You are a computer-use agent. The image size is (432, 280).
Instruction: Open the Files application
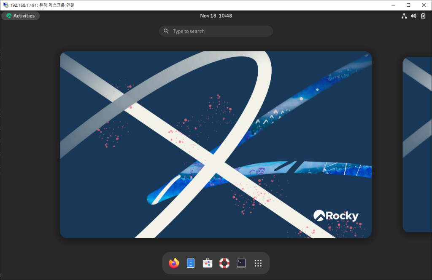(190, 263)
